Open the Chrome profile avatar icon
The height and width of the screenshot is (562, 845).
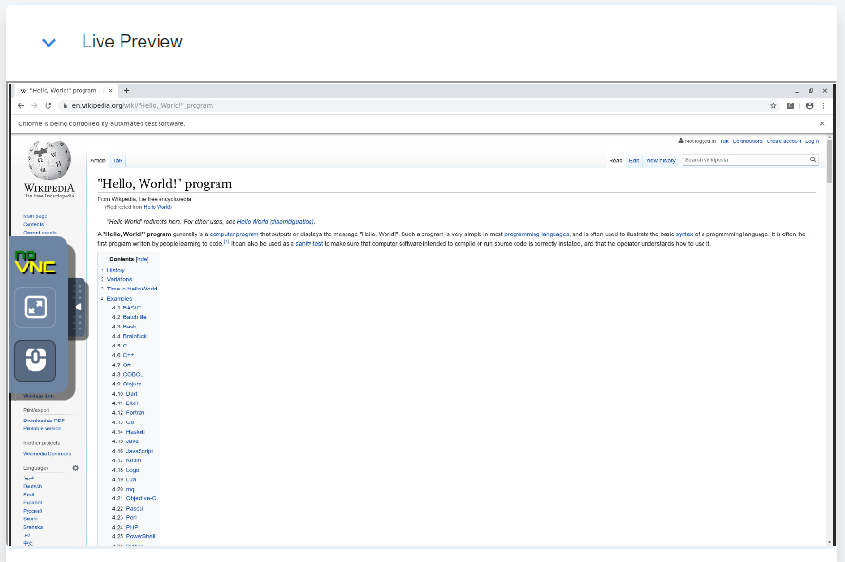point(809,106)
